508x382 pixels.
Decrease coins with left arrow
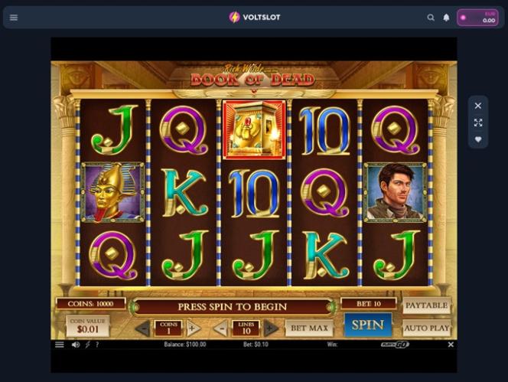143,328
